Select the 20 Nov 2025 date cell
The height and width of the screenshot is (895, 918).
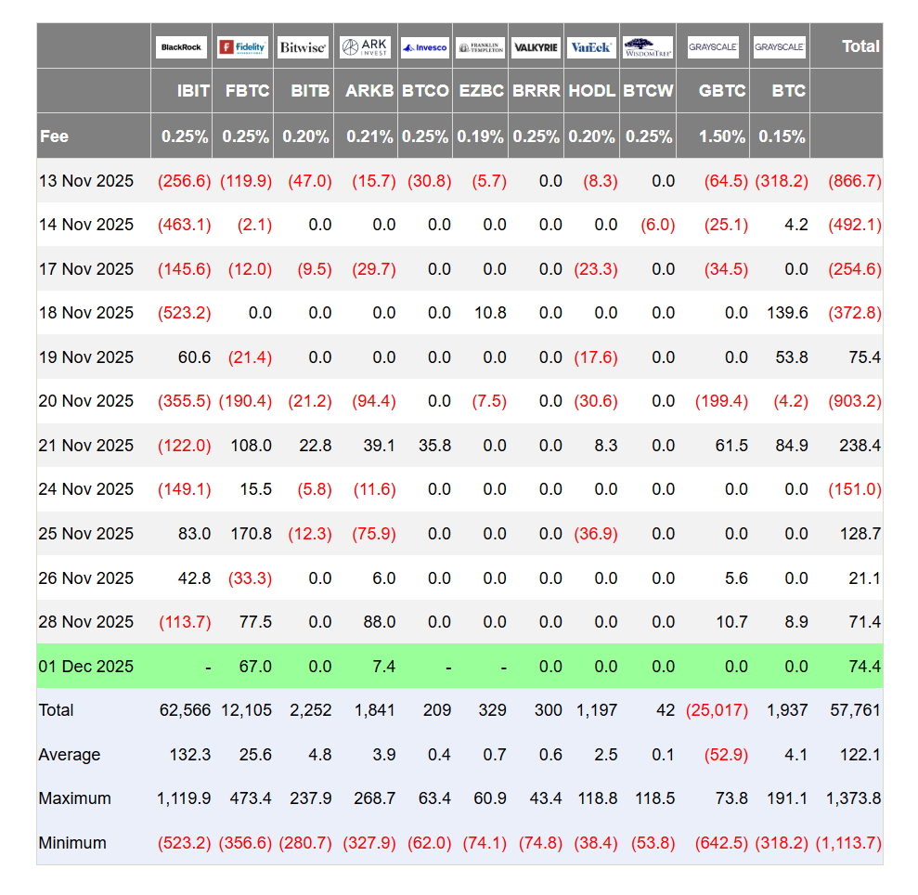pyautogui.click(x=86, y=401)
